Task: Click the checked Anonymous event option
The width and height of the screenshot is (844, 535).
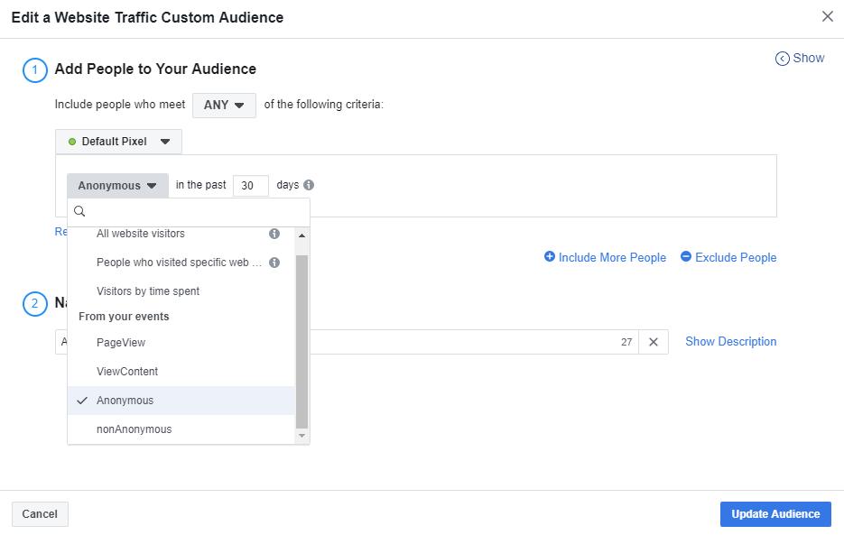Action: pyautogui.click(x=125, y=401)
